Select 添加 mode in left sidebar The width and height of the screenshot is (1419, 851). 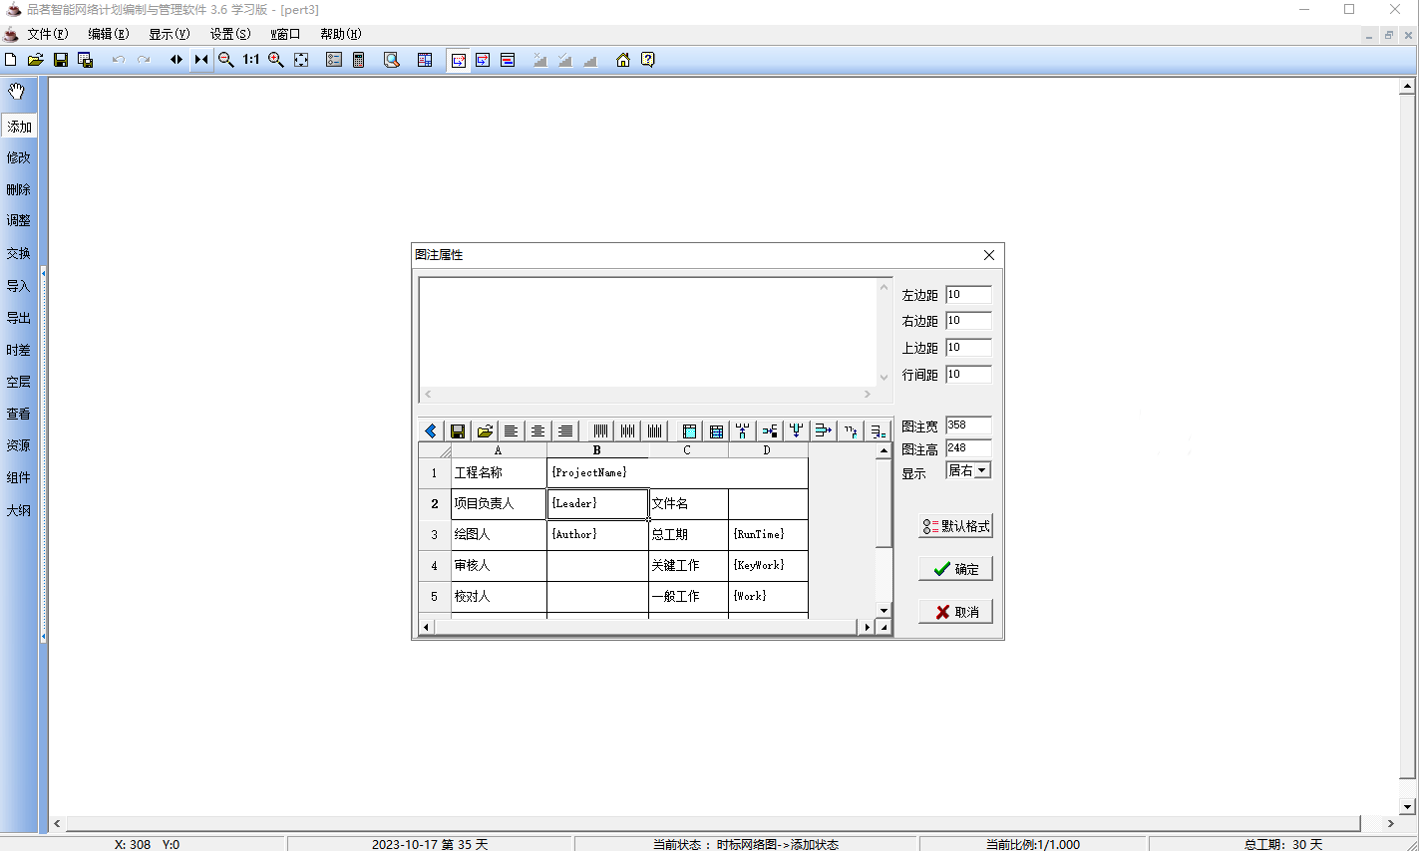point(19,127)
